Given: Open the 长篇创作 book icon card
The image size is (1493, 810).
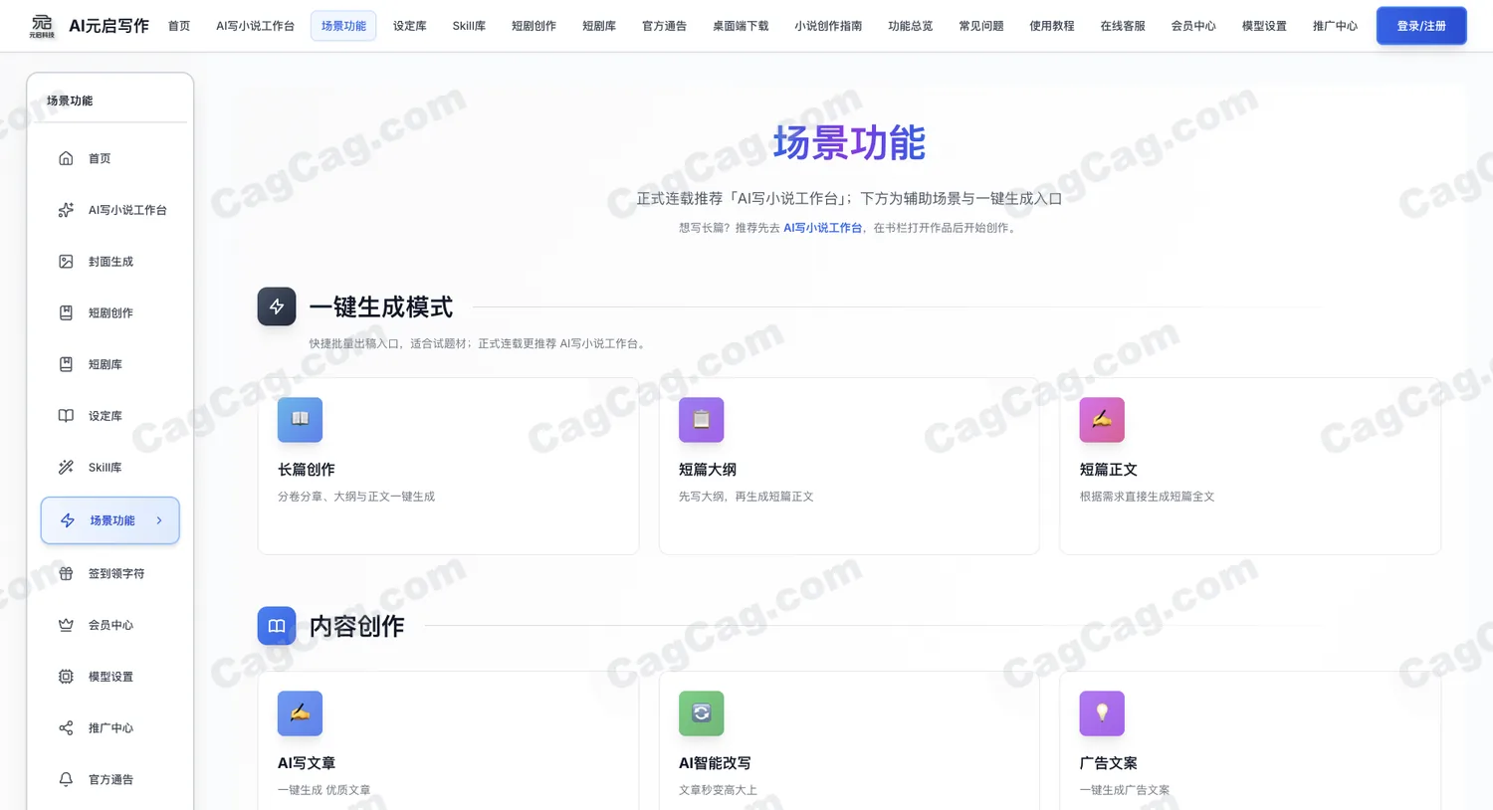Looking at the screenshot, I should tap(300, 420).
